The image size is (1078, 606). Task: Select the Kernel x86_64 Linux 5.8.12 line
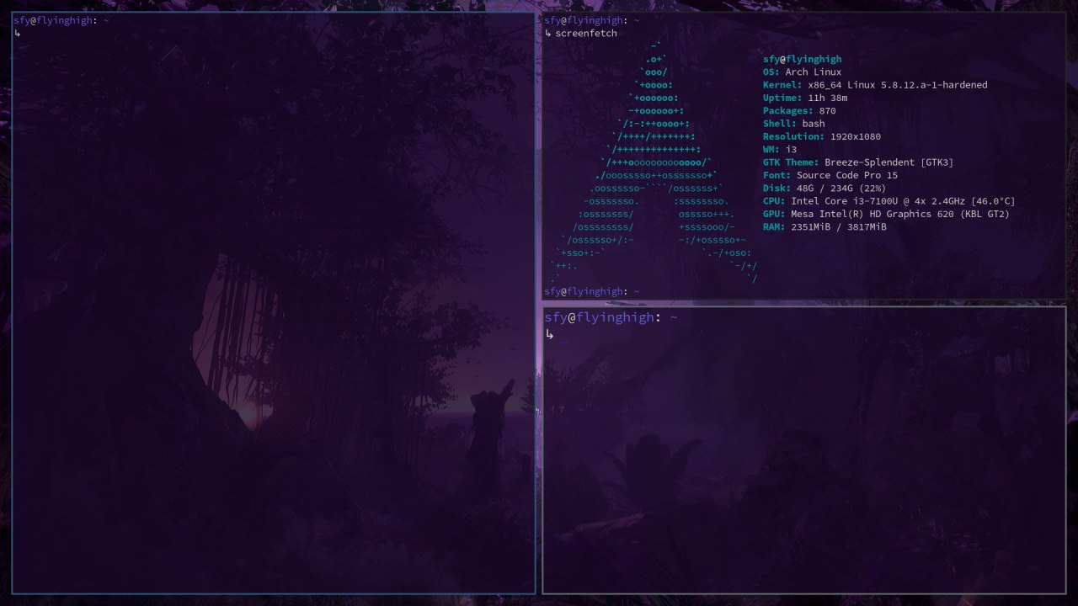(875, 85)
